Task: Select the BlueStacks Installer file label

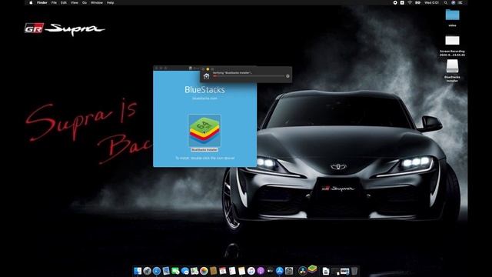Action: (x=204, y=150)
